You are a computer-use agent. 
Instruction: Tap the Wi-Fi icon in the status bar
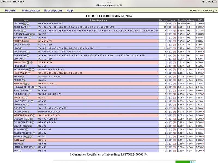[x=204, y=2]
